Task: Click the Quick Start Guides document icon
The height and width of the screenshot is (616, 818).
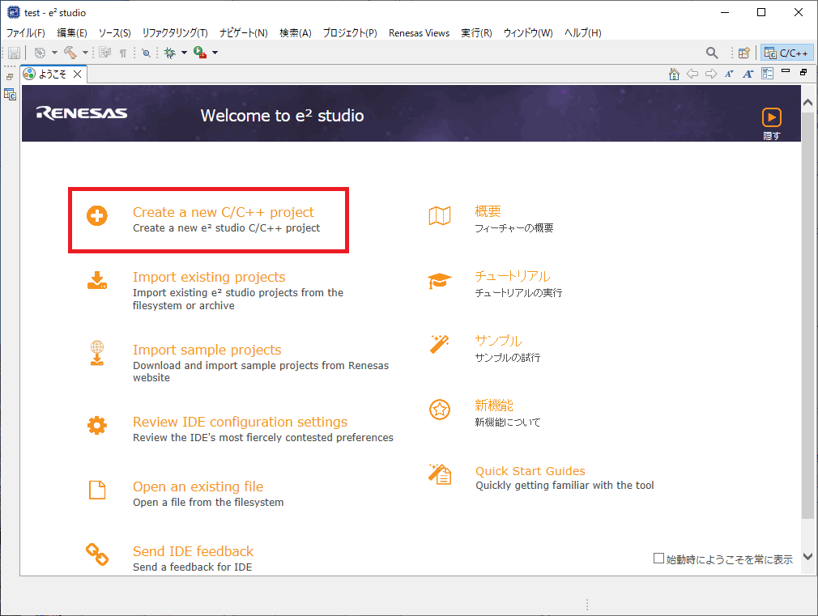Action: click(x=440, y=474)
